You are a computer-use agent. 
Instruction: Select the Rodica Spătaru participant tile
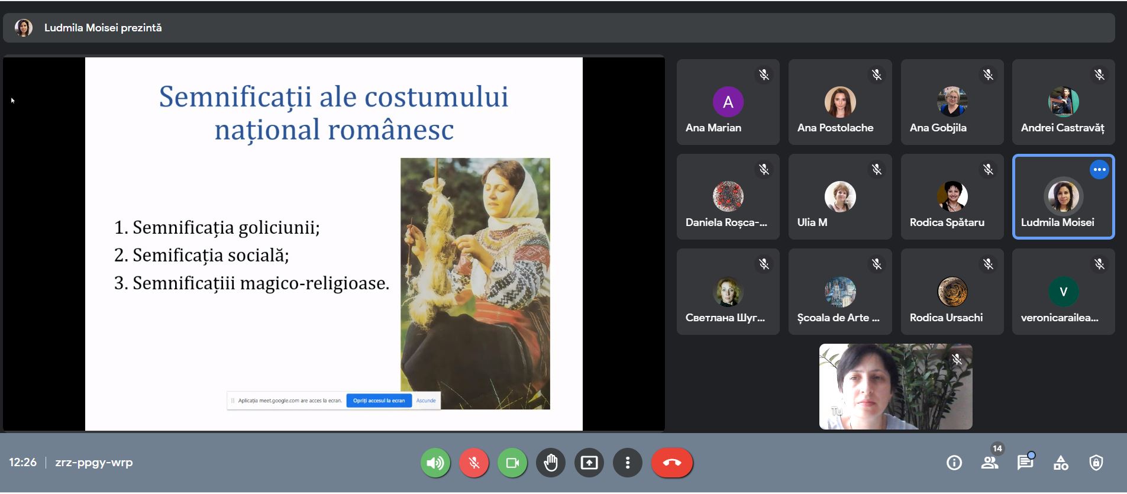(952, 197)
